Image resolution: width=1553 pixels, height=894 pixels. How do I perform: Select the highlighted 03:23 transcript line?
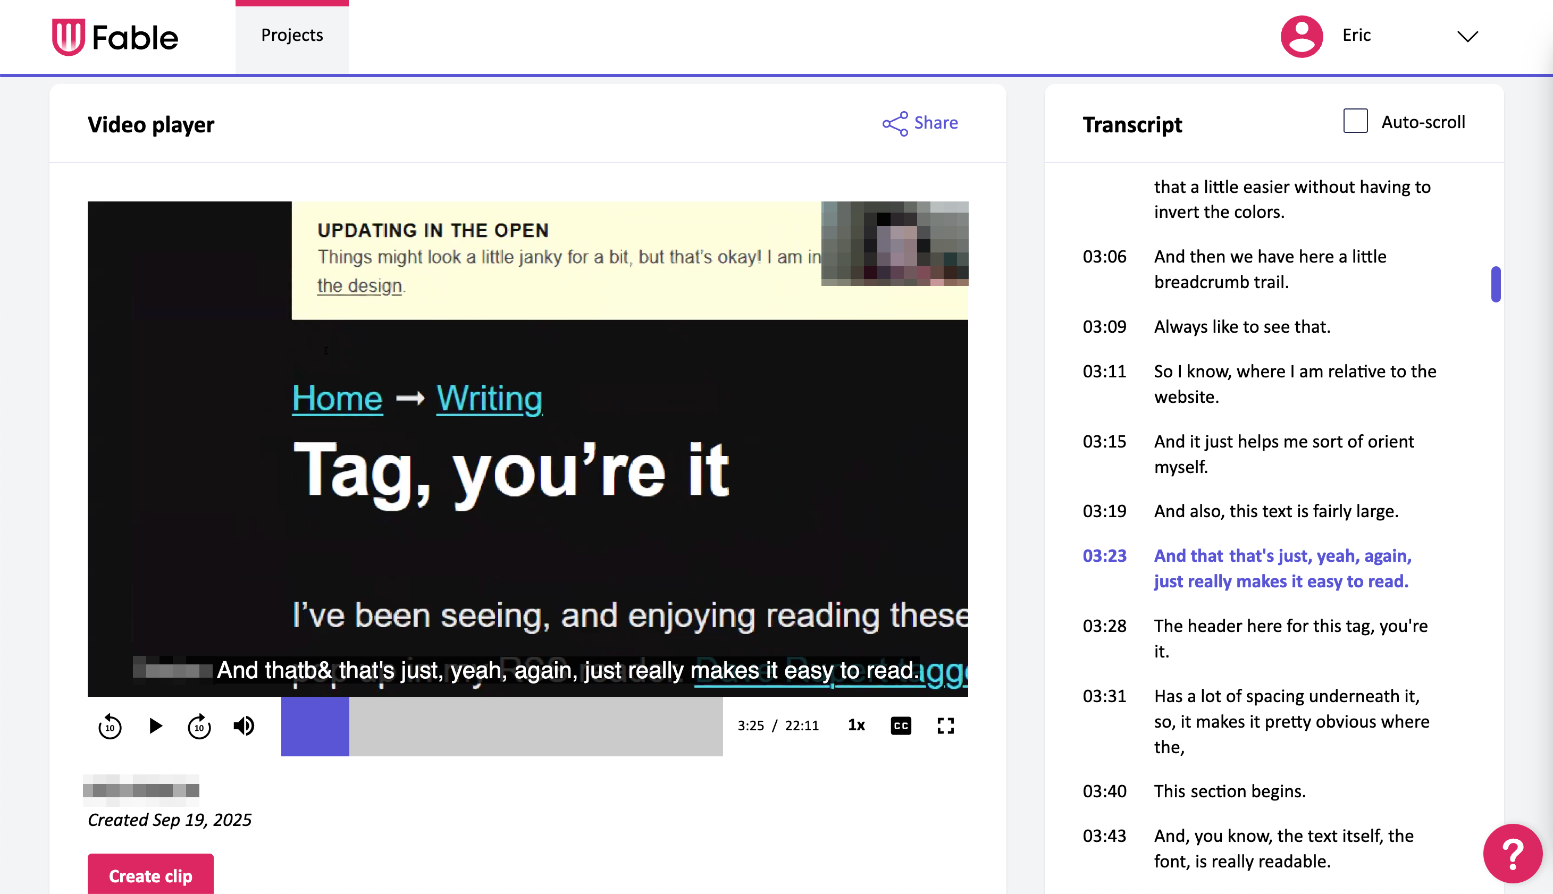pyautogui.click(x=1281, y=568)
